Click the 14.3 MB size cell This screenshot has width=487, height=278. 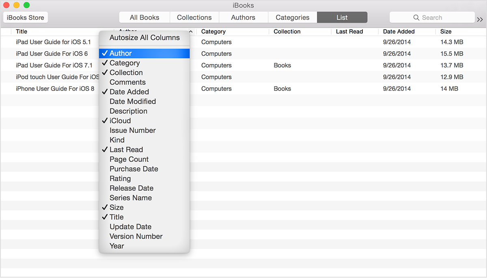coord(452,42)
